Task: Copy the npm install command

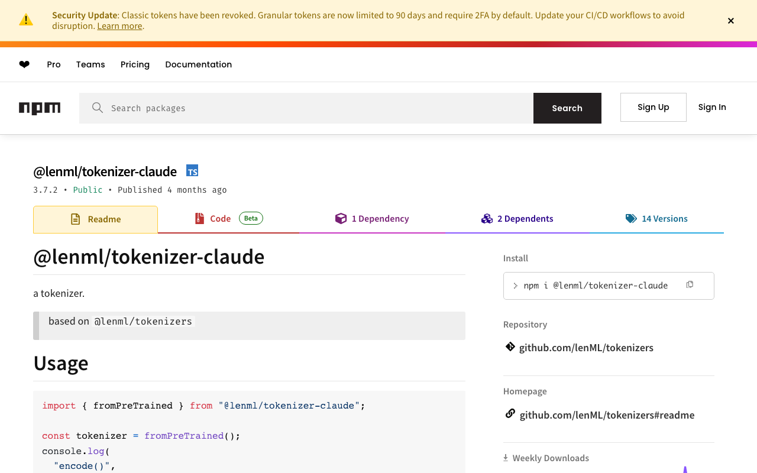Action: click(x=690, y=285)
